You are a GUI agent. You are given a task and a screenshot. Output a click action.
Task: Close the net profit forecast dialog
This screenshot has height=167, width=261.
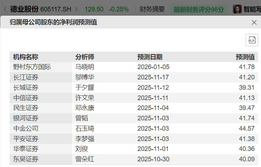(x=254, y=22)
